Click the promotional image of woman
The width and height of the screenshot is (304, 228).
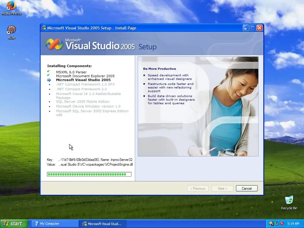(x=198, y=107)
